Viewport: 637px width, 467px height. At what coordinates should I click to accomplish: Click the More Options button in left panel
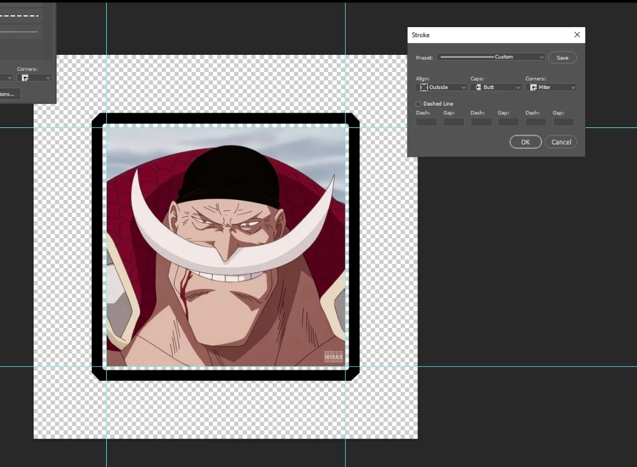click(x=10, y=94)
